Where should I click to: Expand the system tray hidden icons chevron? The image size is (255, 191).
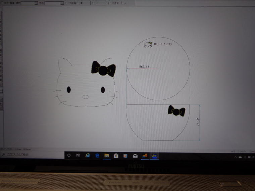pyautogui.click(x=235, y=157)
